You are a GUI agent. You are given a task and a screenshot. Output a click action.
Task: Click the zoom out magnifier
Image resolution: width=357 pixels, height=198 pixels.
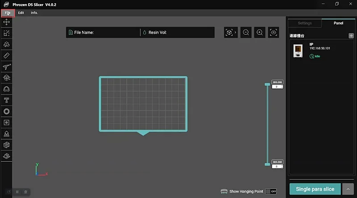[x=246, y=32]
